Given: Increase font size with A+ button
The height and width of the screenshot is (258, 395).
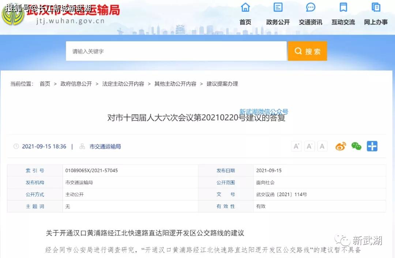Looking at the screenshot, I should tap(296, 146).
